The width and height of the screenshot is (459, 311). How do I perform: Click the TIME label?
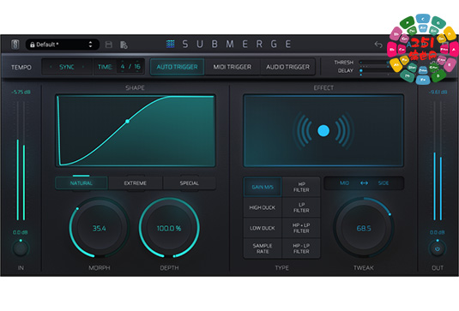coord(105,67)
